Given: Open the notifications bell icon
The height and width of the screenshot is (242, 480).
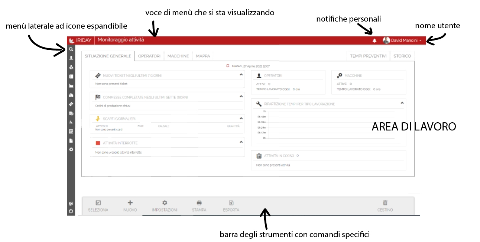Looking at the screenshot, I should 374,41.
